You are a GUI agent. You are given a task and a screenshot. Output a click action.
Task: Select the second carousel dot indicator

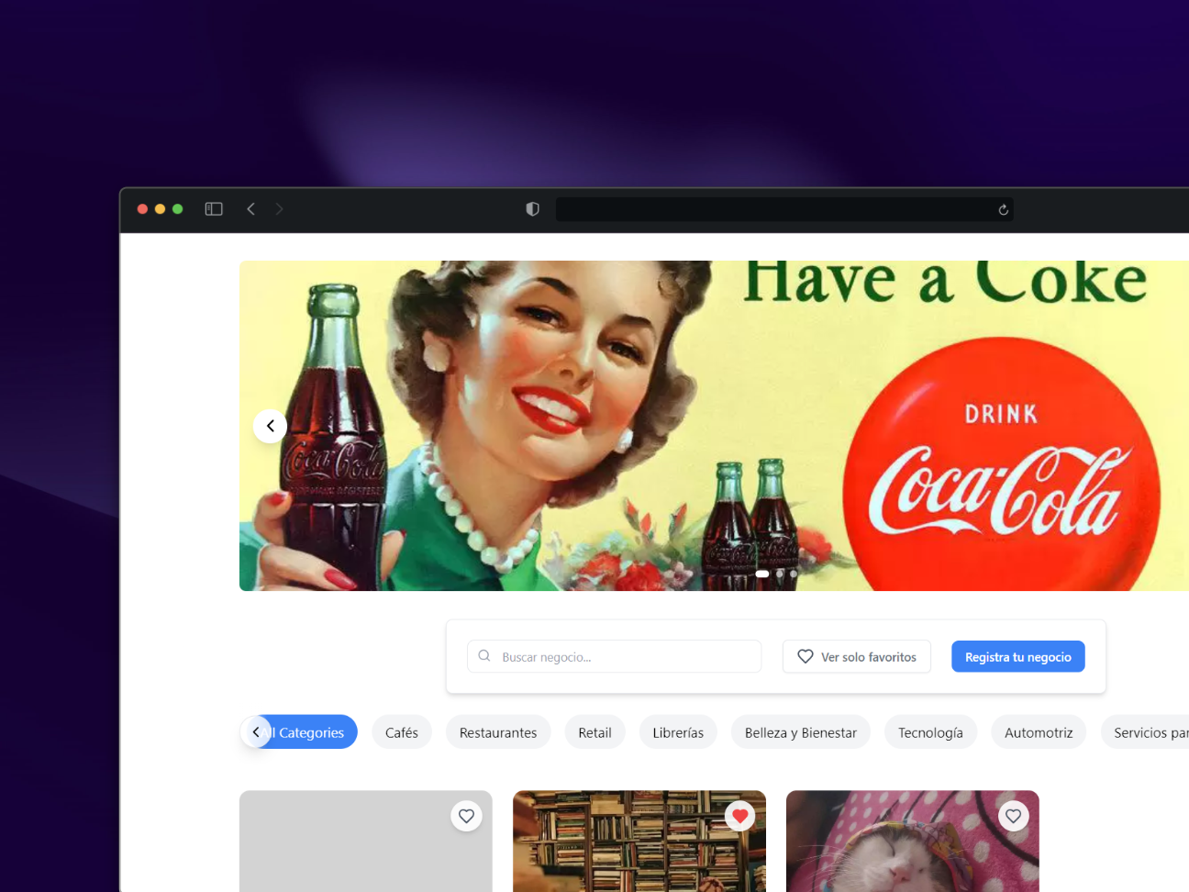(x=780, y=574)
